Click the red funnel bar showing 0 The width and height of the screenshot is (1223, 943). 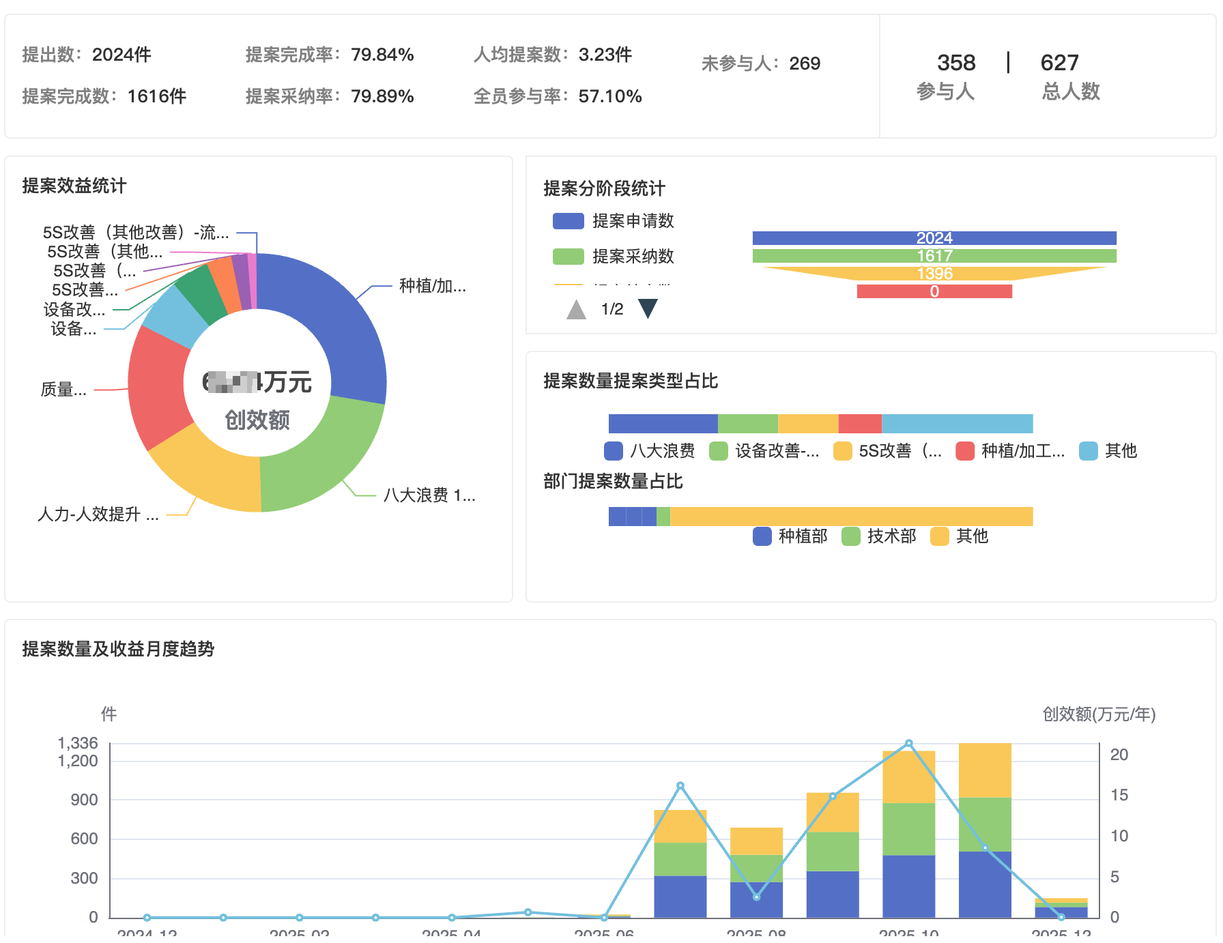[935, 291]
